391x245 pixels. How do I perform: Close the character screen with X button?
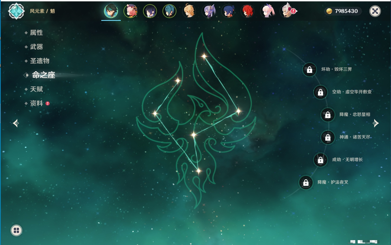pos(375,11)
